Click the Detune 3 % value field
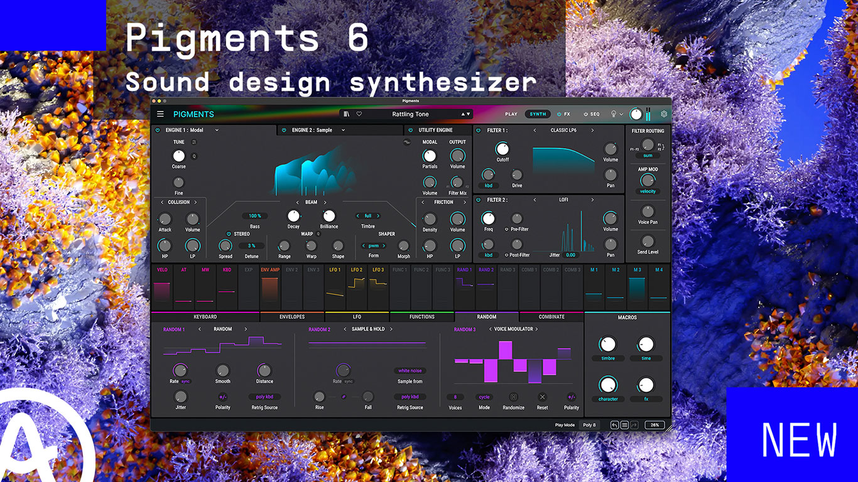Image resolution: width=858 pixels, height=482 pixels. pos(251,246)
